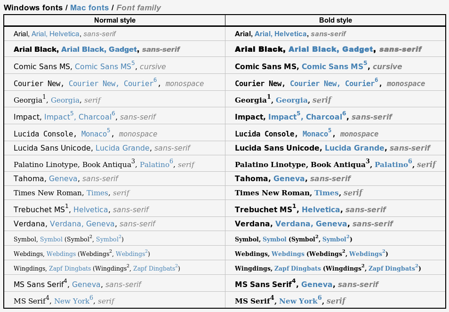Select the "Bold style" column header
449x312 pixels.
coord(335,20)
